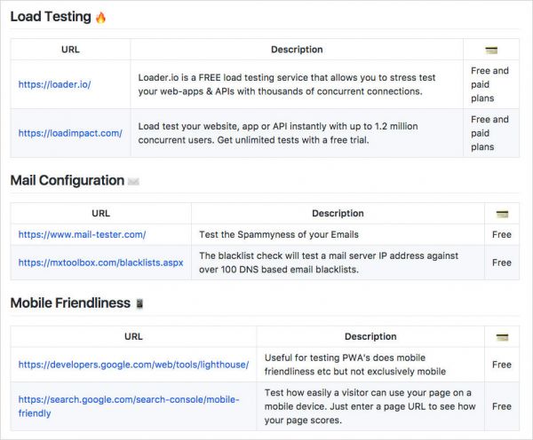Click the Spammyness of your Emails description

click(x=277, y=235)
